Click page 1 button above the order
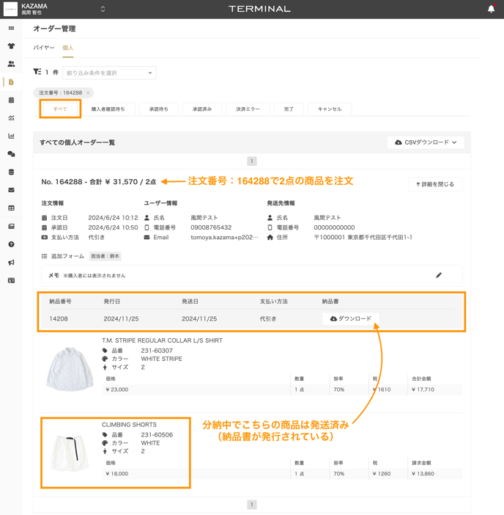This screenshot has width=504, height=515. point(252,161)
